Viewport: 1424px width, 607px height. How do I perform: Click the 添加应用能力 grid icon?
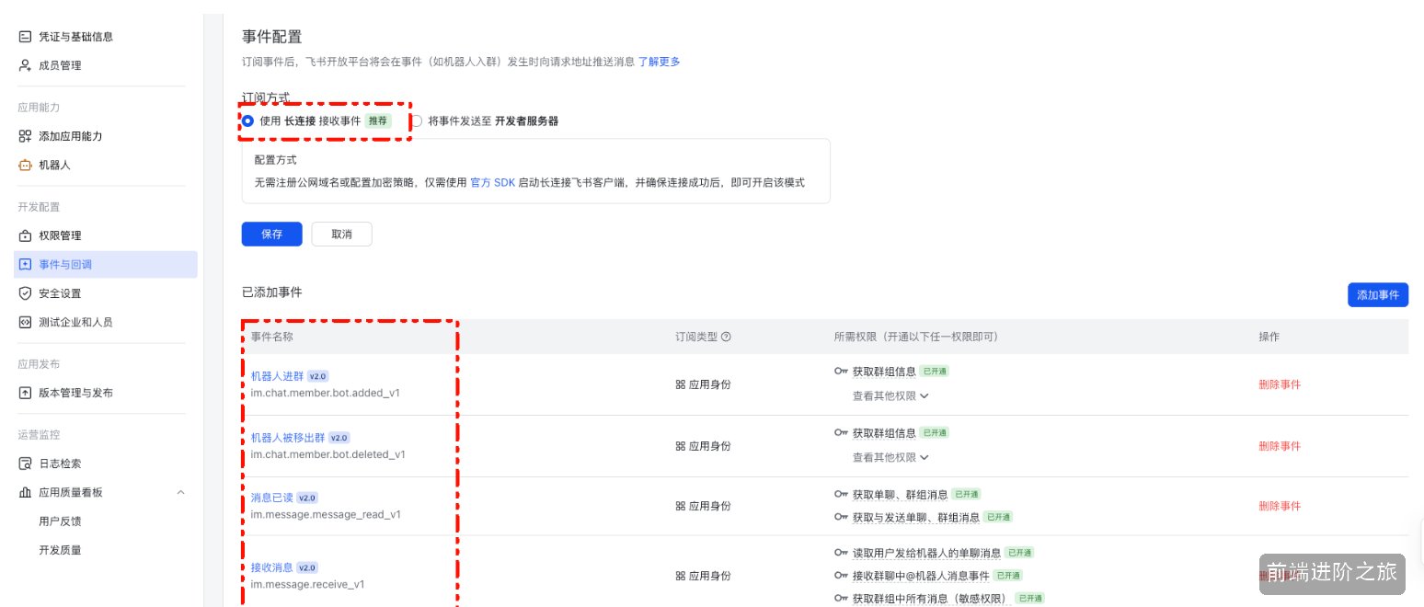25,136
